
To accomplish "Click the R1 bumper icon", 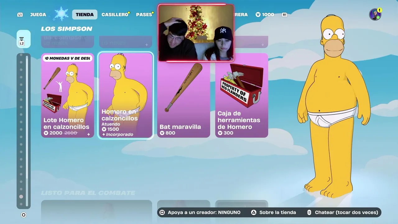I will click(284, 15).
